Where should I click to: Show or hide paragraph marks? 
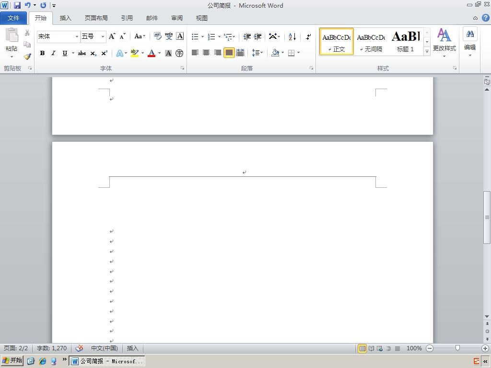click(x=308, y=36)
